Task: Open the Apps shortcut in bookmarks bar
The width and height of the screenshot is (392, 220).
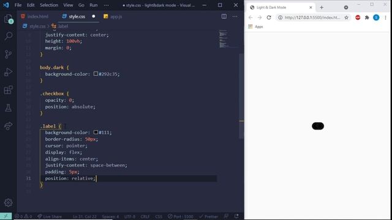Action: pos(255,26)
